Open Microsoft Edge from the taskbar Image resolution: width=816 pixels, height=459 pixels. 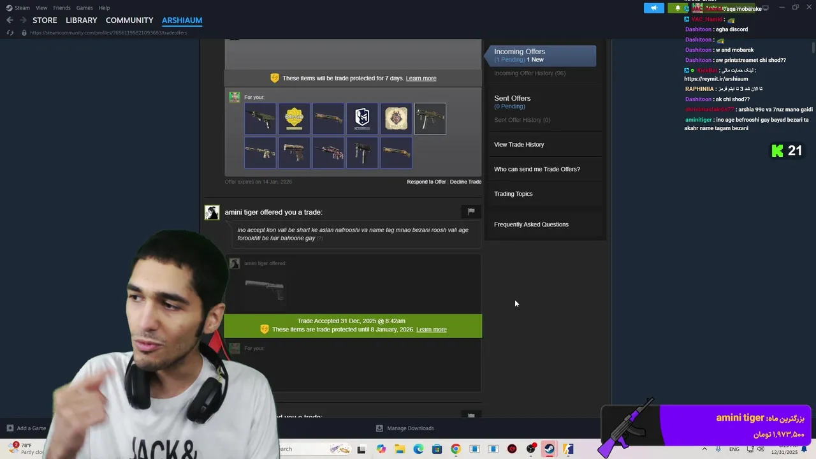(x=418, y=449)
